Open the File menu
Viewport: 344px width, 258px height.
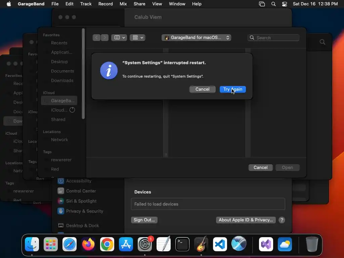(55, 4)
